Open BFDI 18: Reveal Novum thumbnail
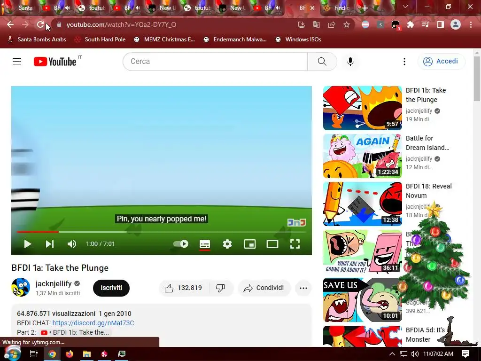Viewport: 481px width, 361px height. click(362, 204)
